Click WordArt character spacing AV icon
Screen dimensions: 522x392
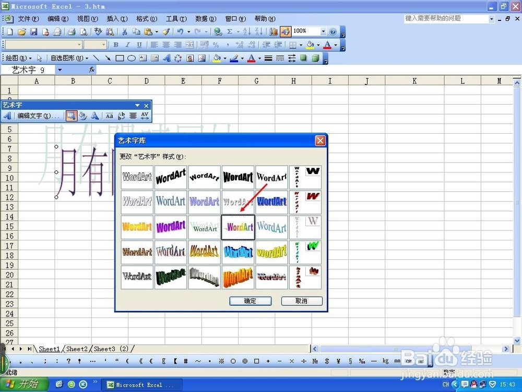(x=145, y=116)
